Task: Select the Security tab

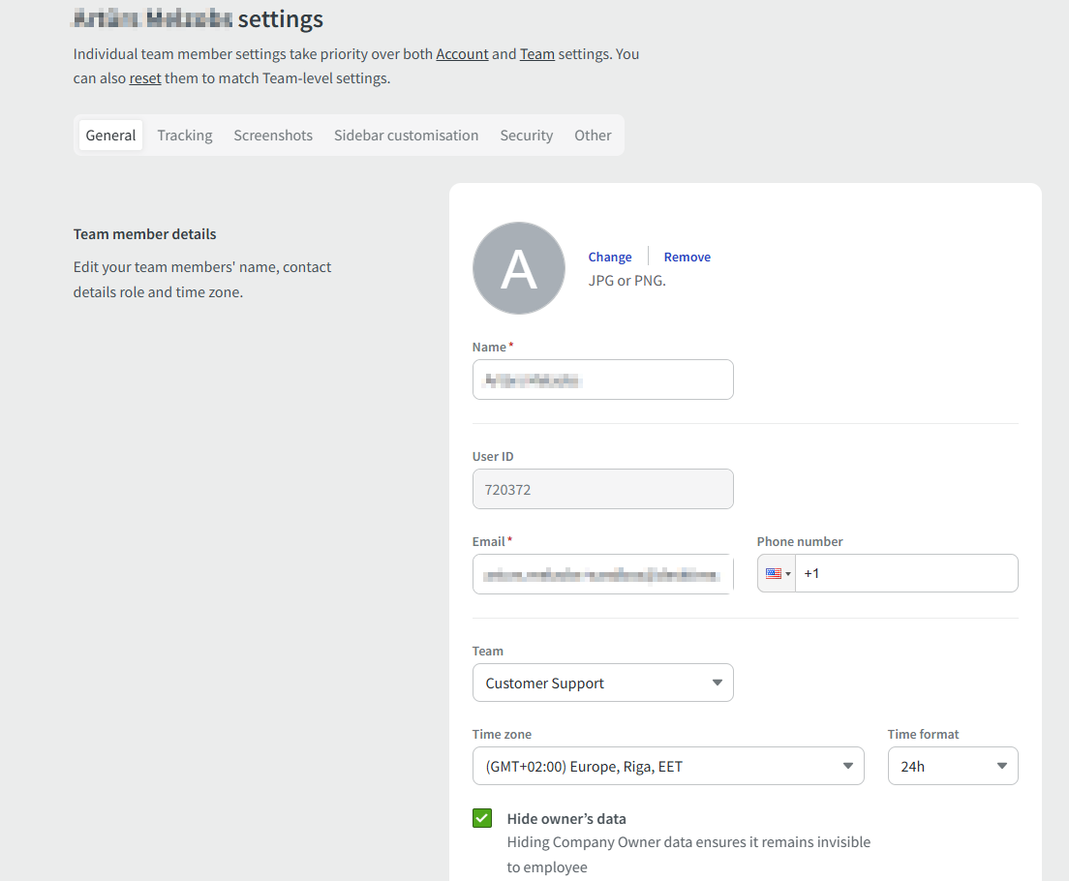Action: coord(526,136)
